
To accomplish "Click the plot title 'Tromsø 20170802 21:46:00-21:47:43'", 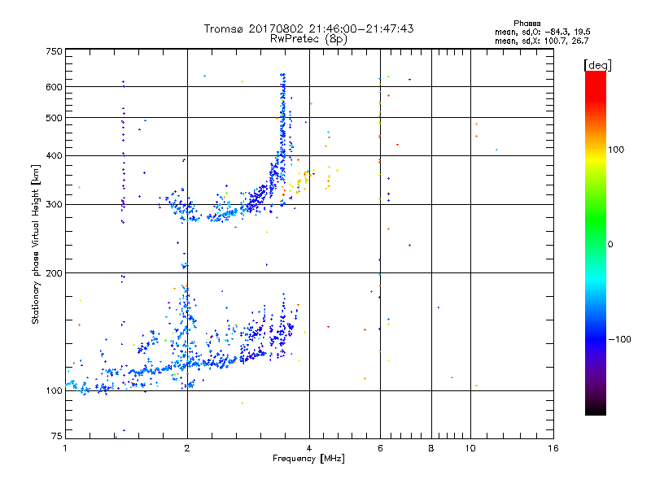I will tap(308, 28).
